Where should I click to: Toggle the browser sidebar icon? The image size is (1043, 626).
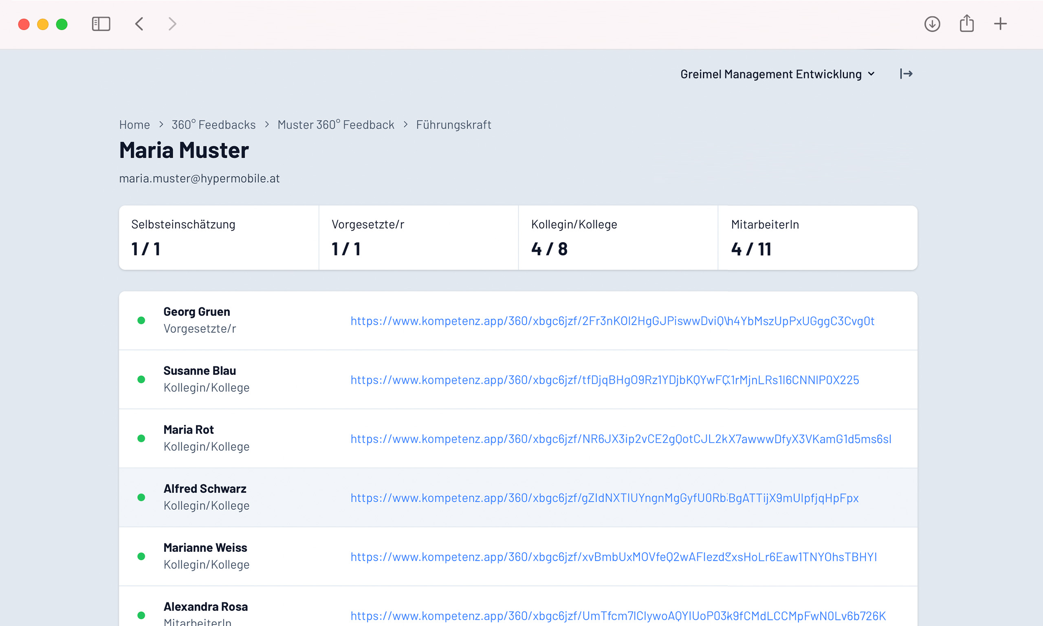[101, 24]
